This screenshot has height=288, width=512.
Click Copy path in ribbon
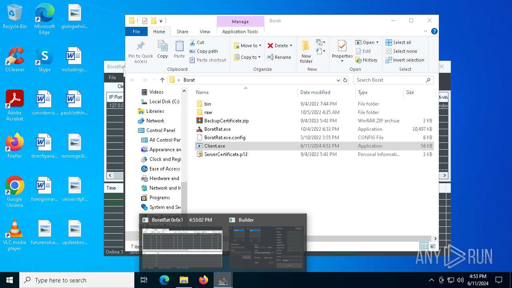[204, 51]
